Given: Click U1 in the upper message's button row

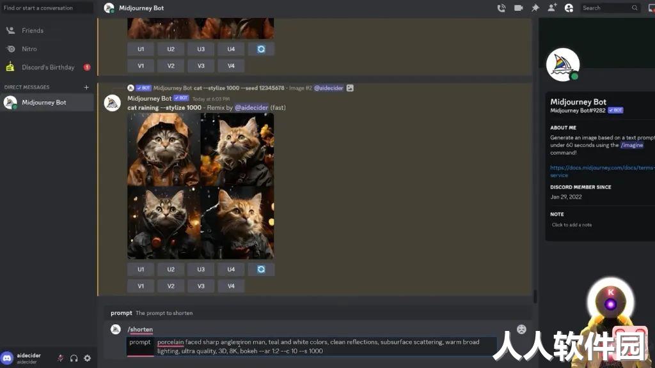Looking at the screenshot, I should pos(141,49).
